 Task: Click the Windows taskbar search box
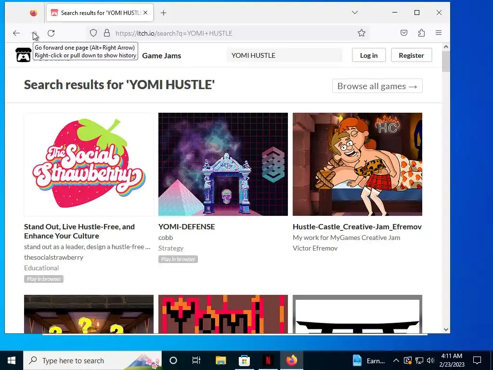click(92, 360)
